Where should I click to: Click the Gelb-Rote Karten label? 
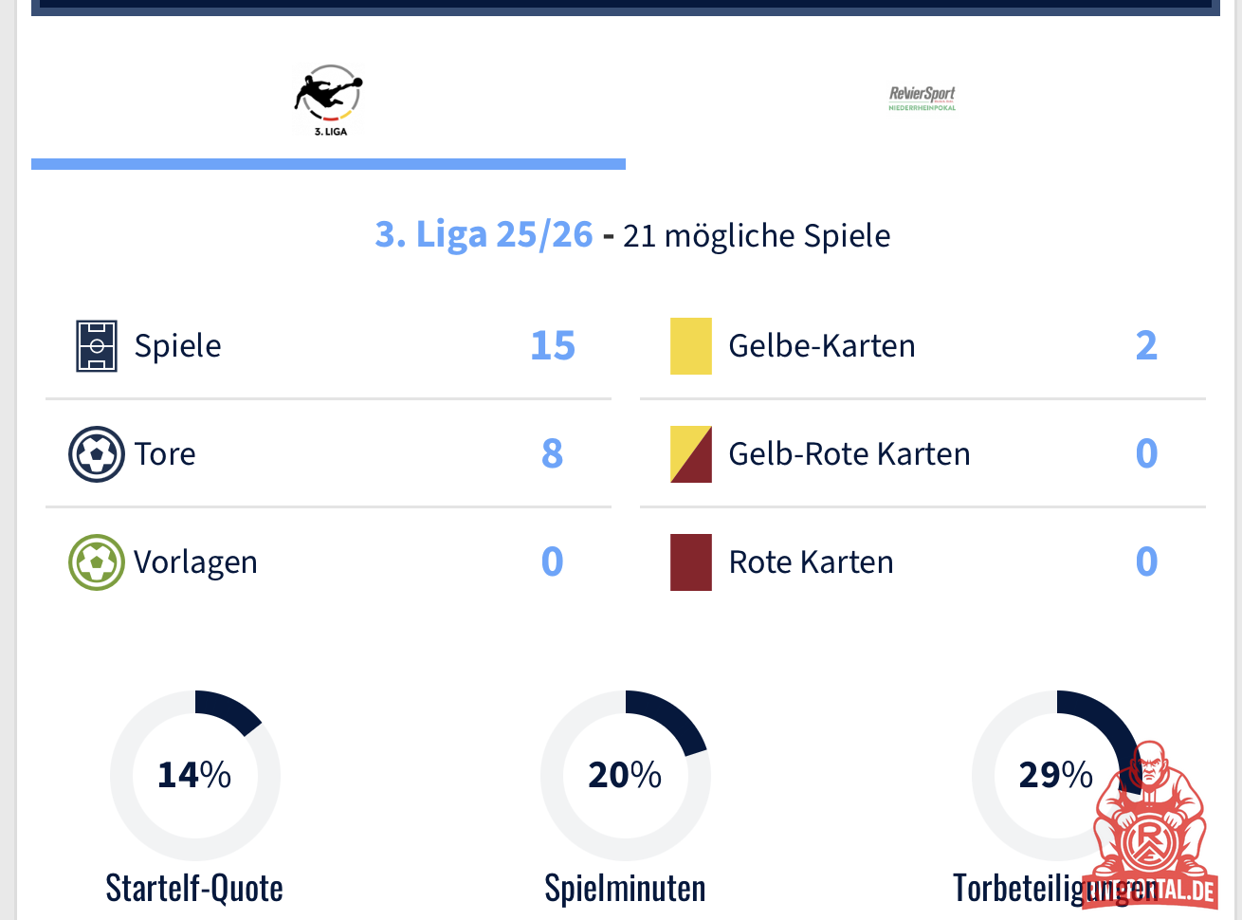pos(849,454)
